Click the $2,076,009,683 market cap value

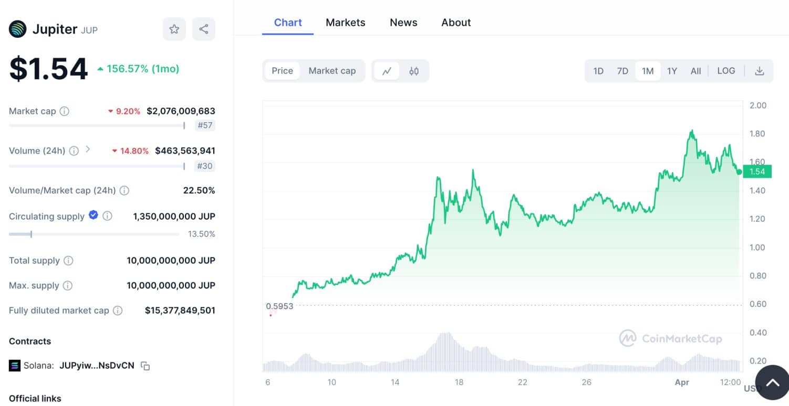(x=181, y=111)
